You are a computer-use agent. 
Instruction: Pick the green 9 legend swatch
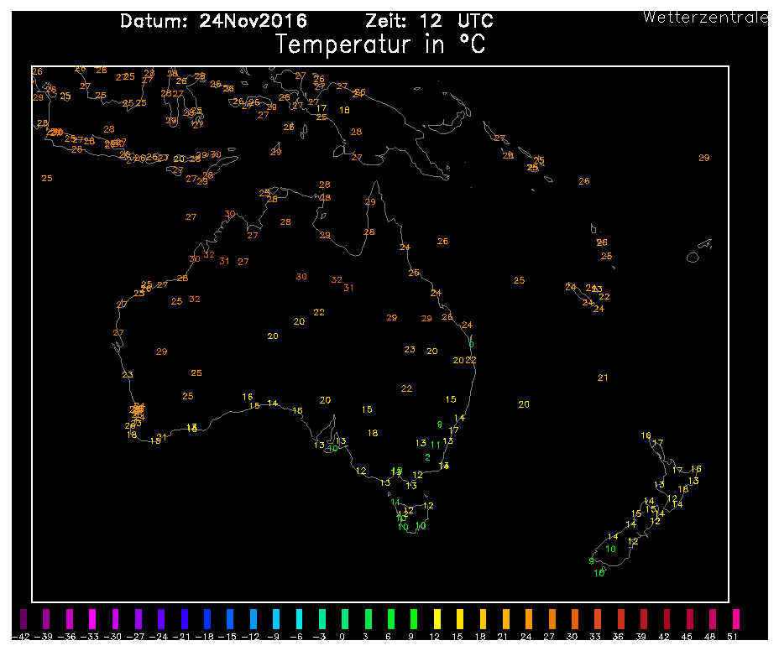point(414,618)
